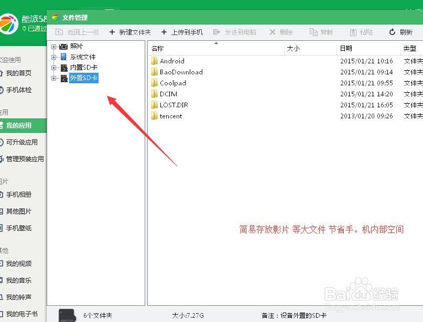This screenshot has height=322, width=423.
Task: Open 我的电子书 in the sidebar
Action: click(22, 314)
